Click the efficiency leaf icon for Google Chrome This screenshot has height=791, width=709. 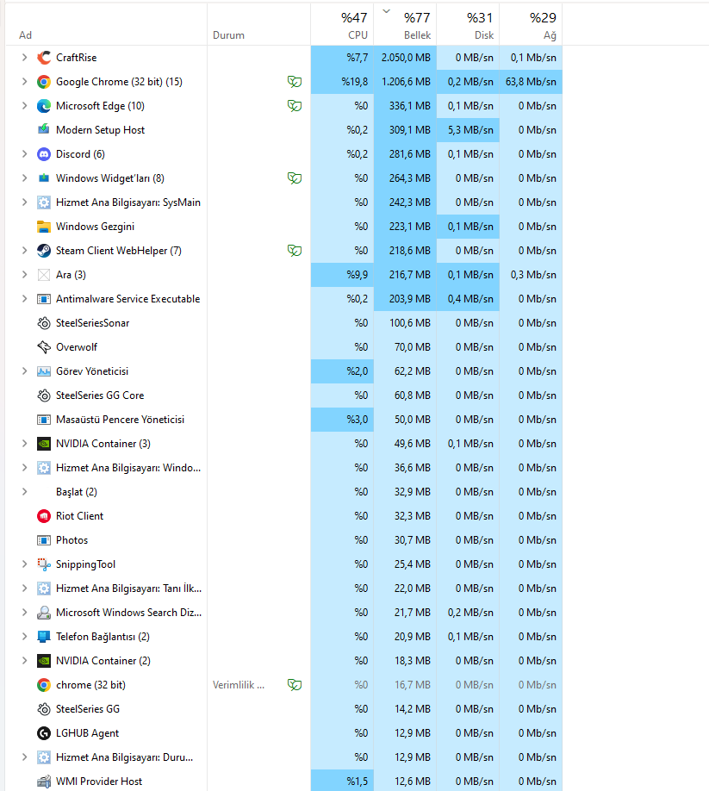click(295, 82)
